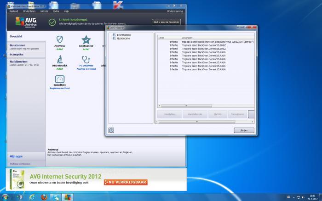Click the Sluiten button
Viewport: 322px width, 201px height.
(x=244, y=130)
